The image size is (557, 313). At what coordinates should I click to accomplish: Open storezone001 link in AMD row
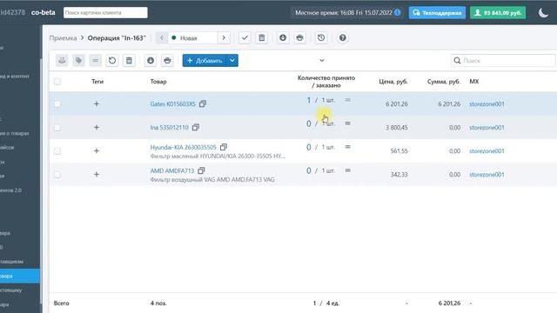487,174
